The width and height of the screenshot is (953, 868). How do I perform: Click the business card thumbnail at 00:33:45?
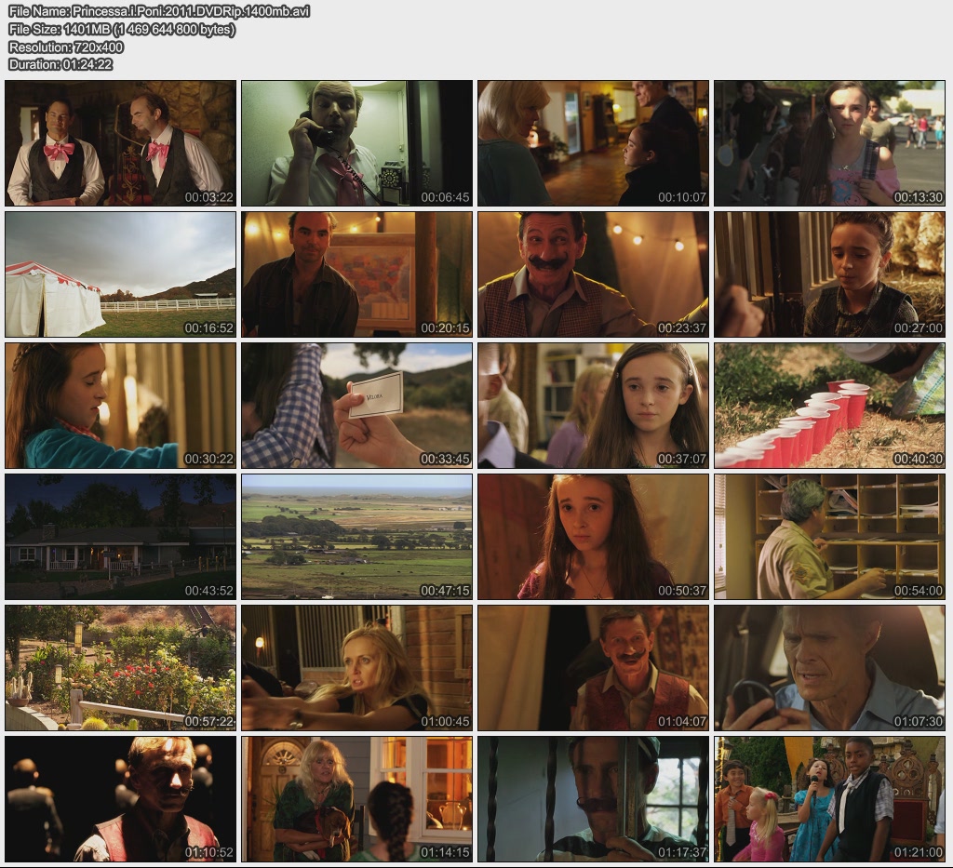coord(356,406)
